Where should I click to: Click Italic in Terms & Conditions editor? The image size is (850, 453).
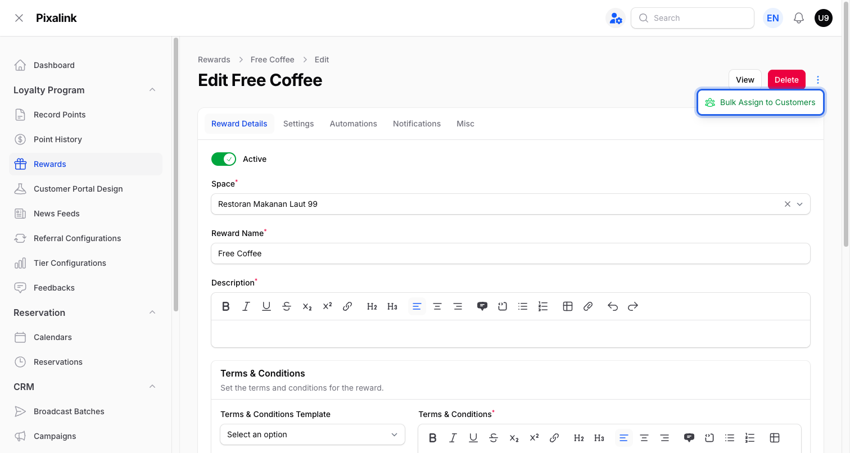[453, 438]
